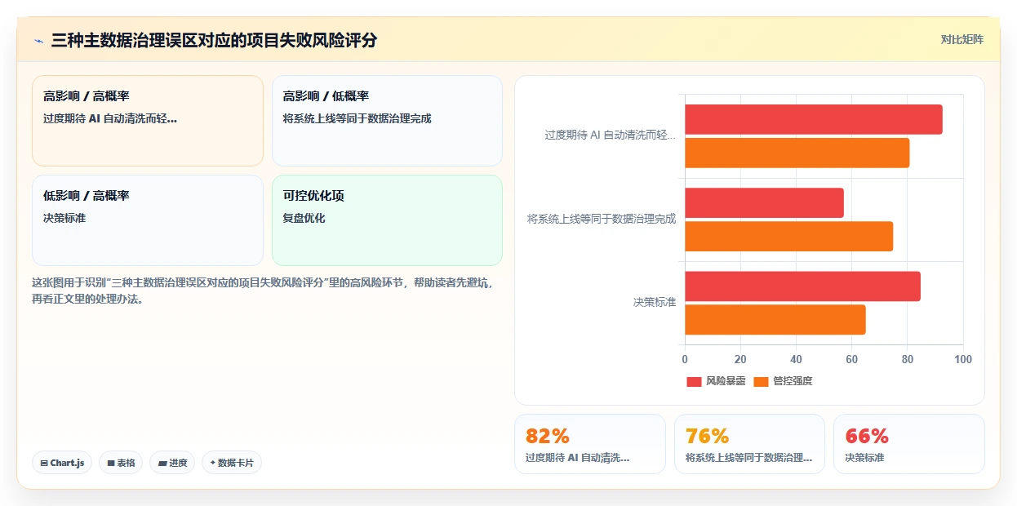1017x506 pixels.
Task: Open the 可控优化项 green card
Action: click(x=387, y=220)
